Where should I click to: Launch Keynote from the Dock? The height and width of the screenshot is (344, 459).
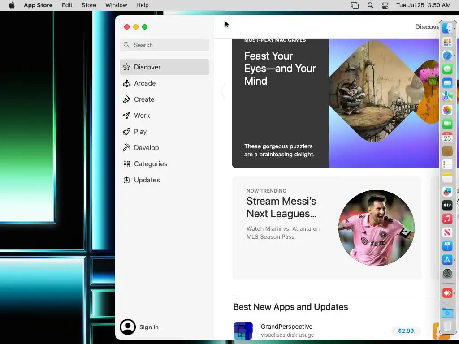click(447, 246)
